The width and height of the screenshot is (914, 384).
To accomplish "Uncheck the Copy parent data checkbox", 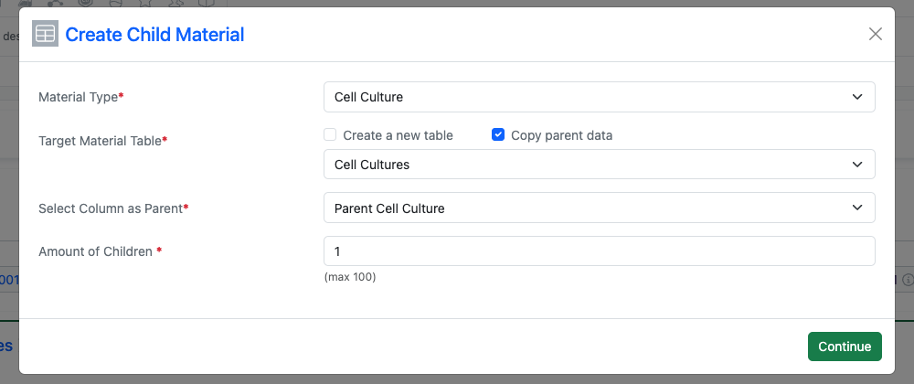I will (x=498, y=135).
